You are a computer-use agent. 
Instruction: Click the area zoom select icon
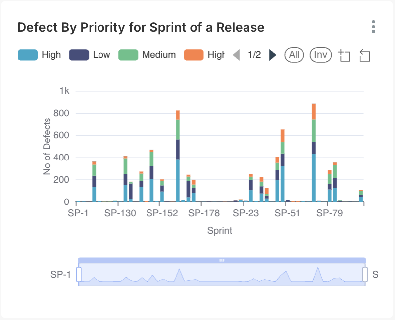344,55
